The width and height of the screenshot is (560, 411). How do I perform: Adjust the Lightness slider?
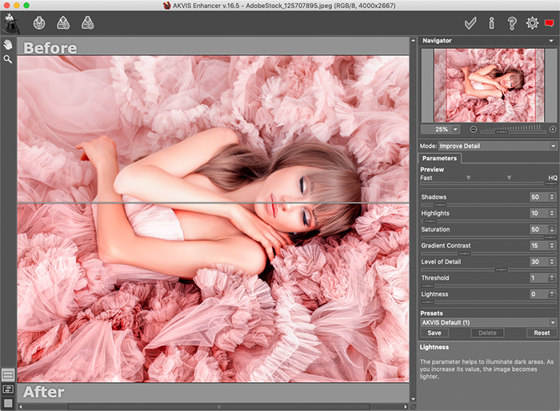pyautogui.click(x=489, y=302)
